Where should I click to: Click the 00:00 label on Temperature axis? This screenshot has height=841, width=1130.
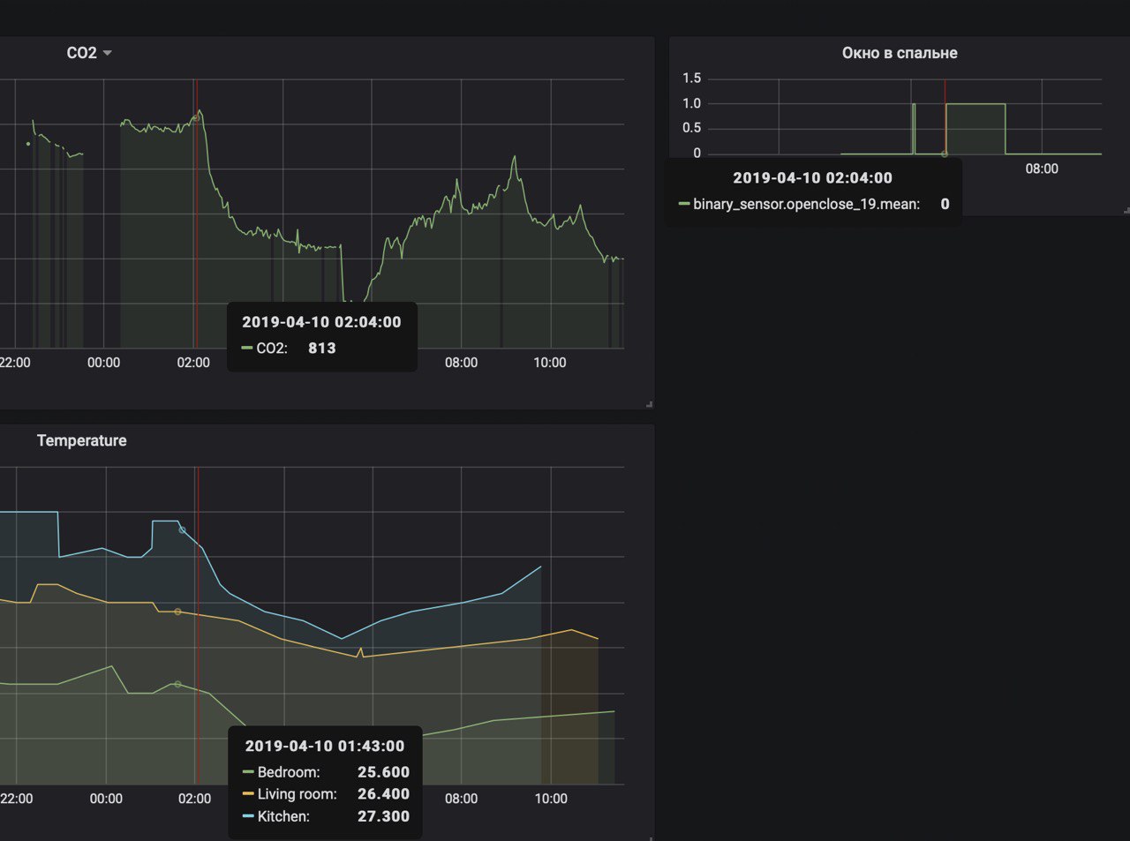point(106,798)
